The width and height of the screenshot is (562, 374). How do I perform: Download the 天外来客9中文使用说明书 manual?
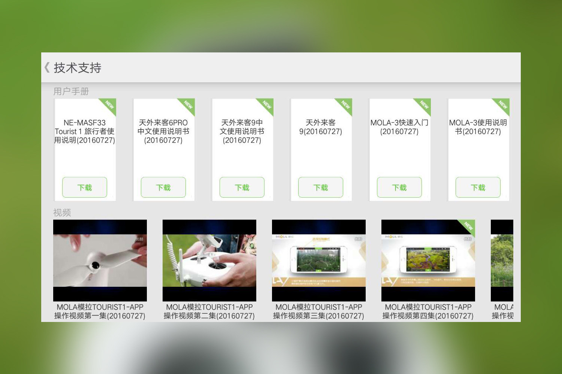[242, 187]
